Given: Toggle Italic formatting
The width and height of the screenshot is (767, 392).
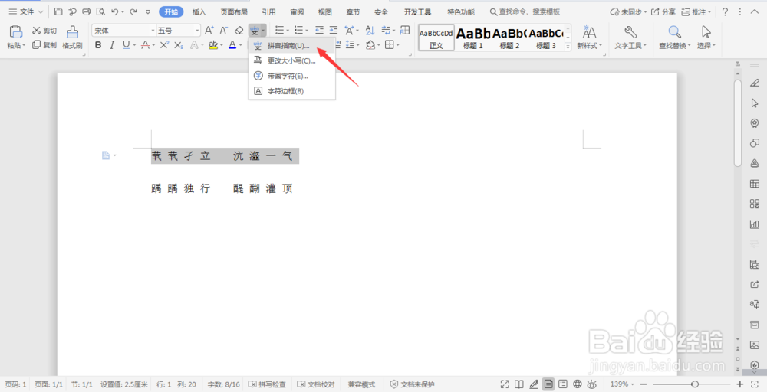Looking at the screenshot, I should pyautogui.click(x=112, y=45).
